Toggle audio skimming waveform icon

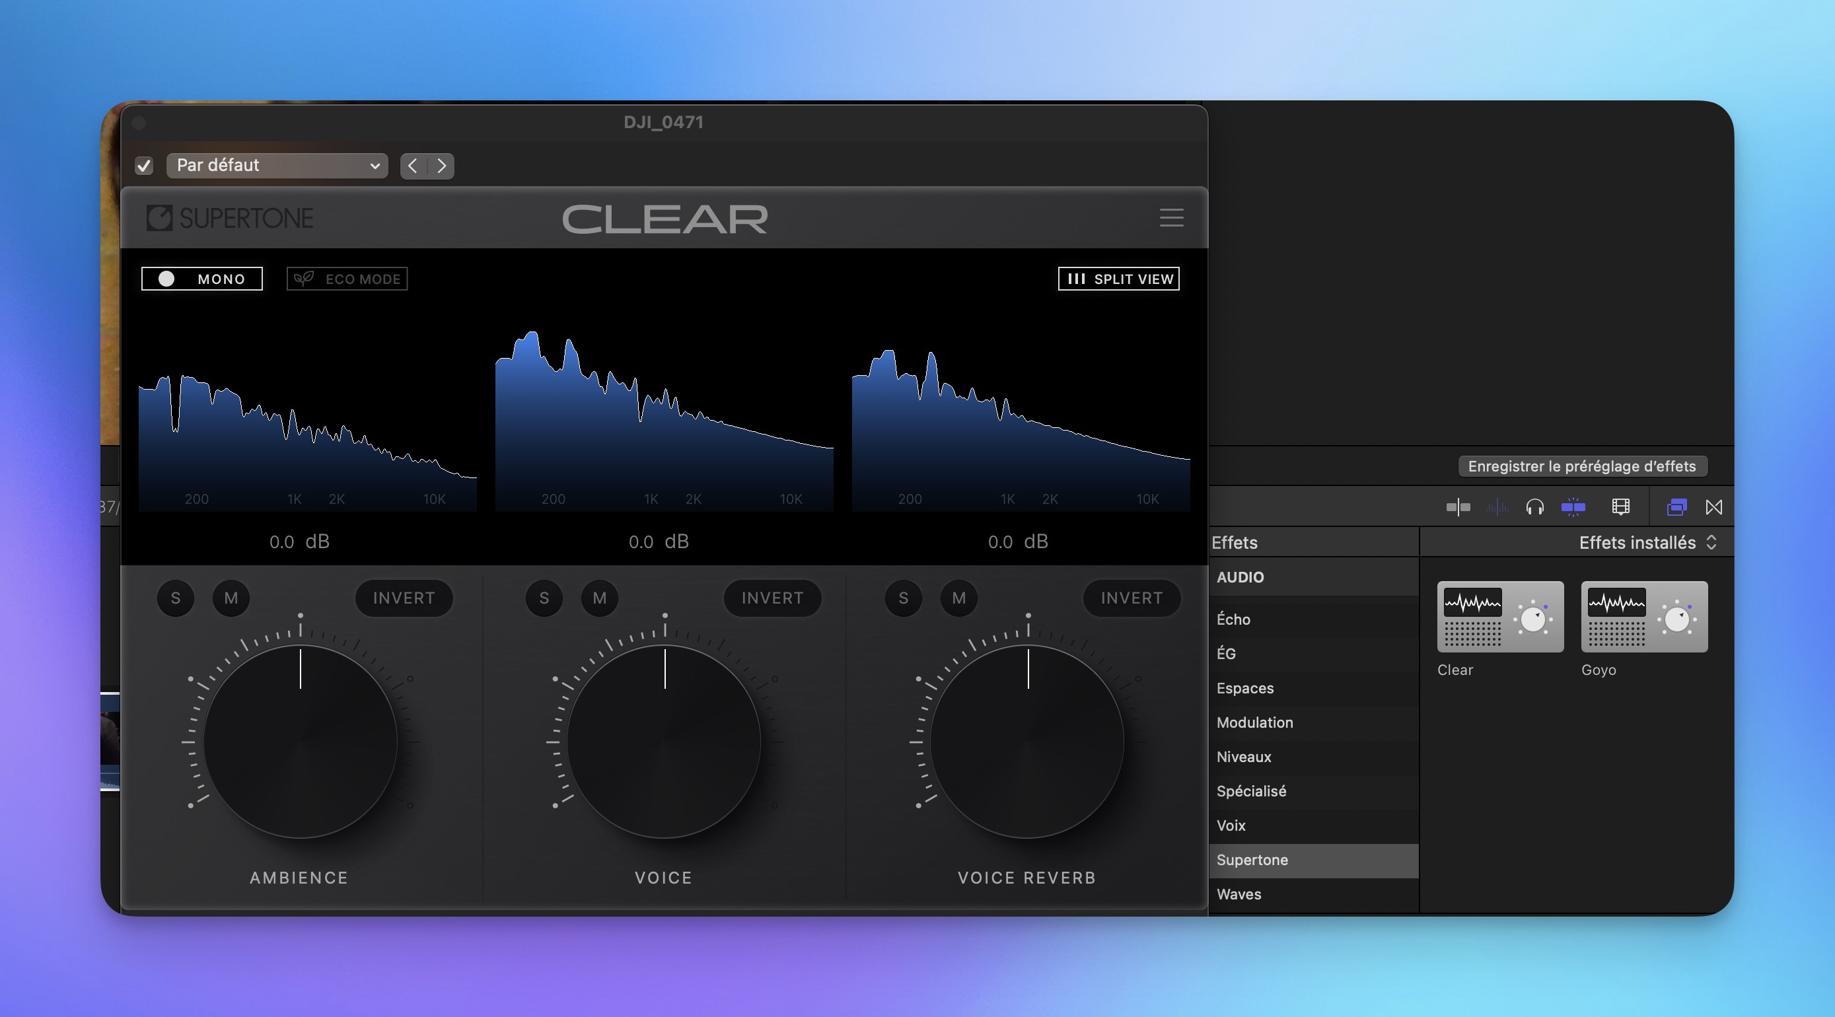pyautogui.click(x=1497, y=507)
